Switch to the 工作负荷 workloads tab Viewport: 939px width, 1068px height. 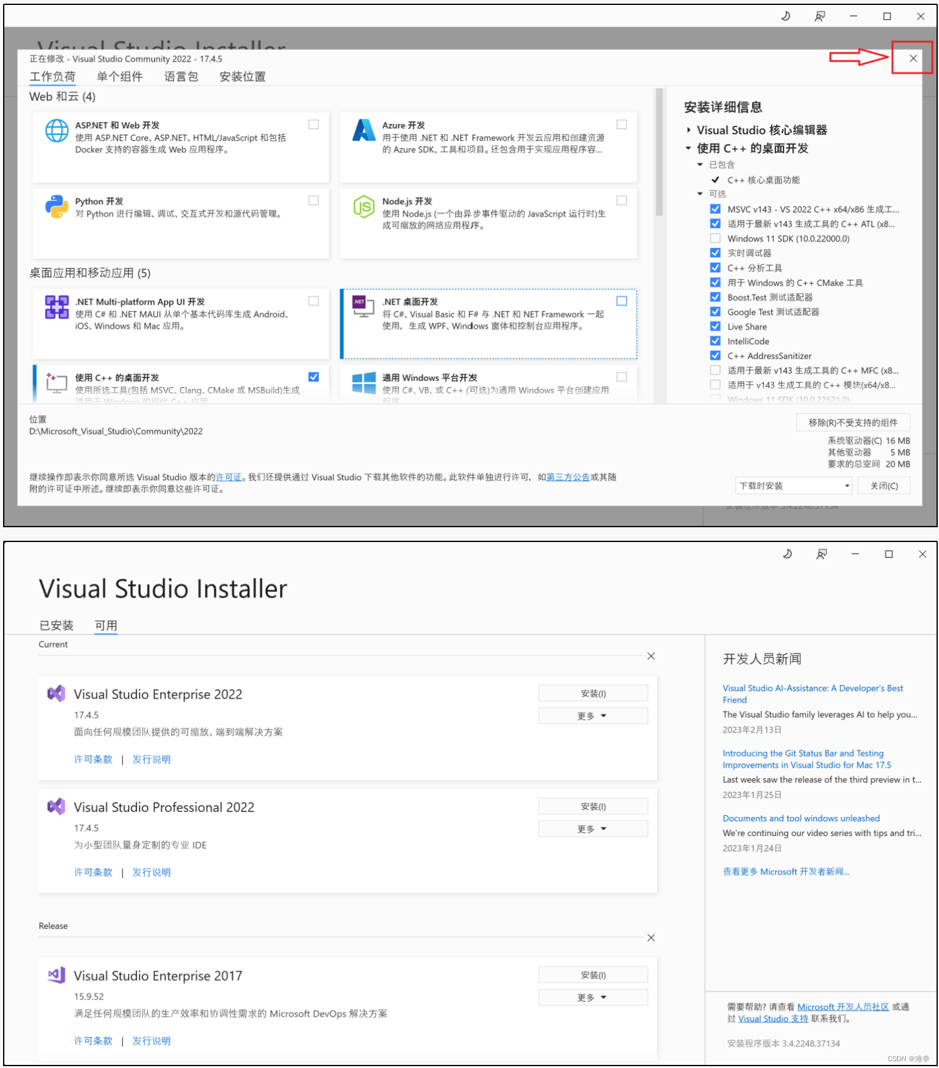point(52,76)
